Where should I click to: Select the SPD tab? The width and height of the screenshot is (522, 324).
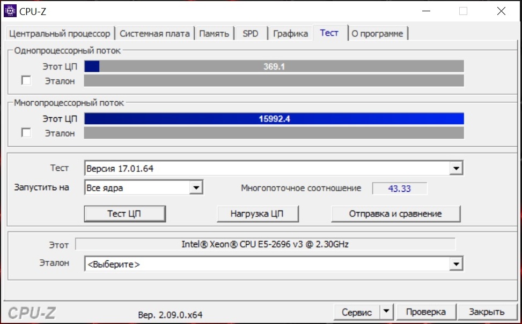(x=251, y=34)
